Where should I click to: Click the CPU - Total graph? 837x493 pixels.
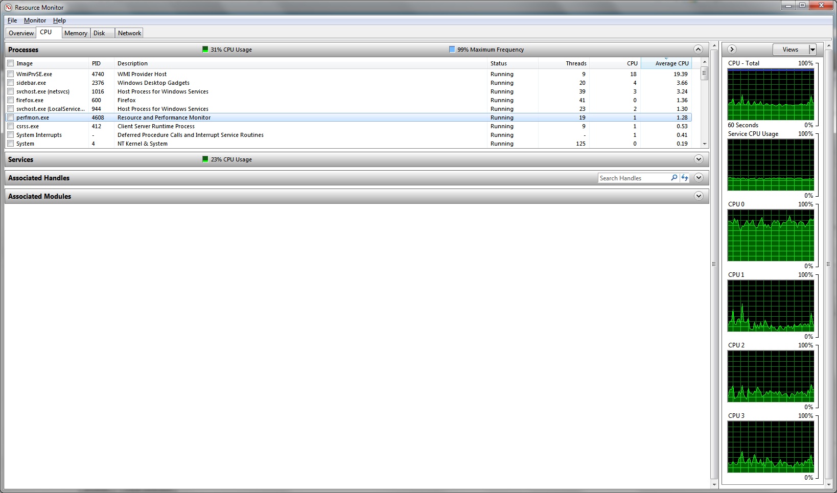click(x=771, y=95)
